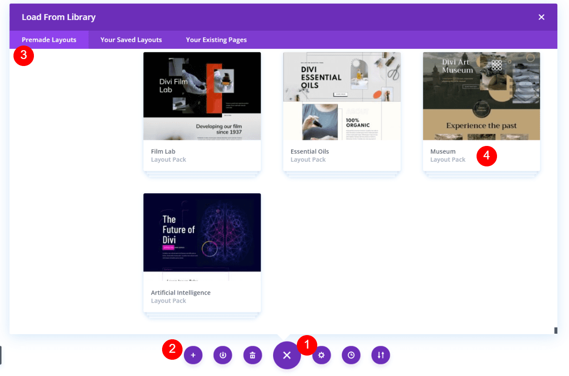Screen dimensions: 569x376
Task: Click the power-style save icon in the toolbar
Action: [x=223, y=355]
